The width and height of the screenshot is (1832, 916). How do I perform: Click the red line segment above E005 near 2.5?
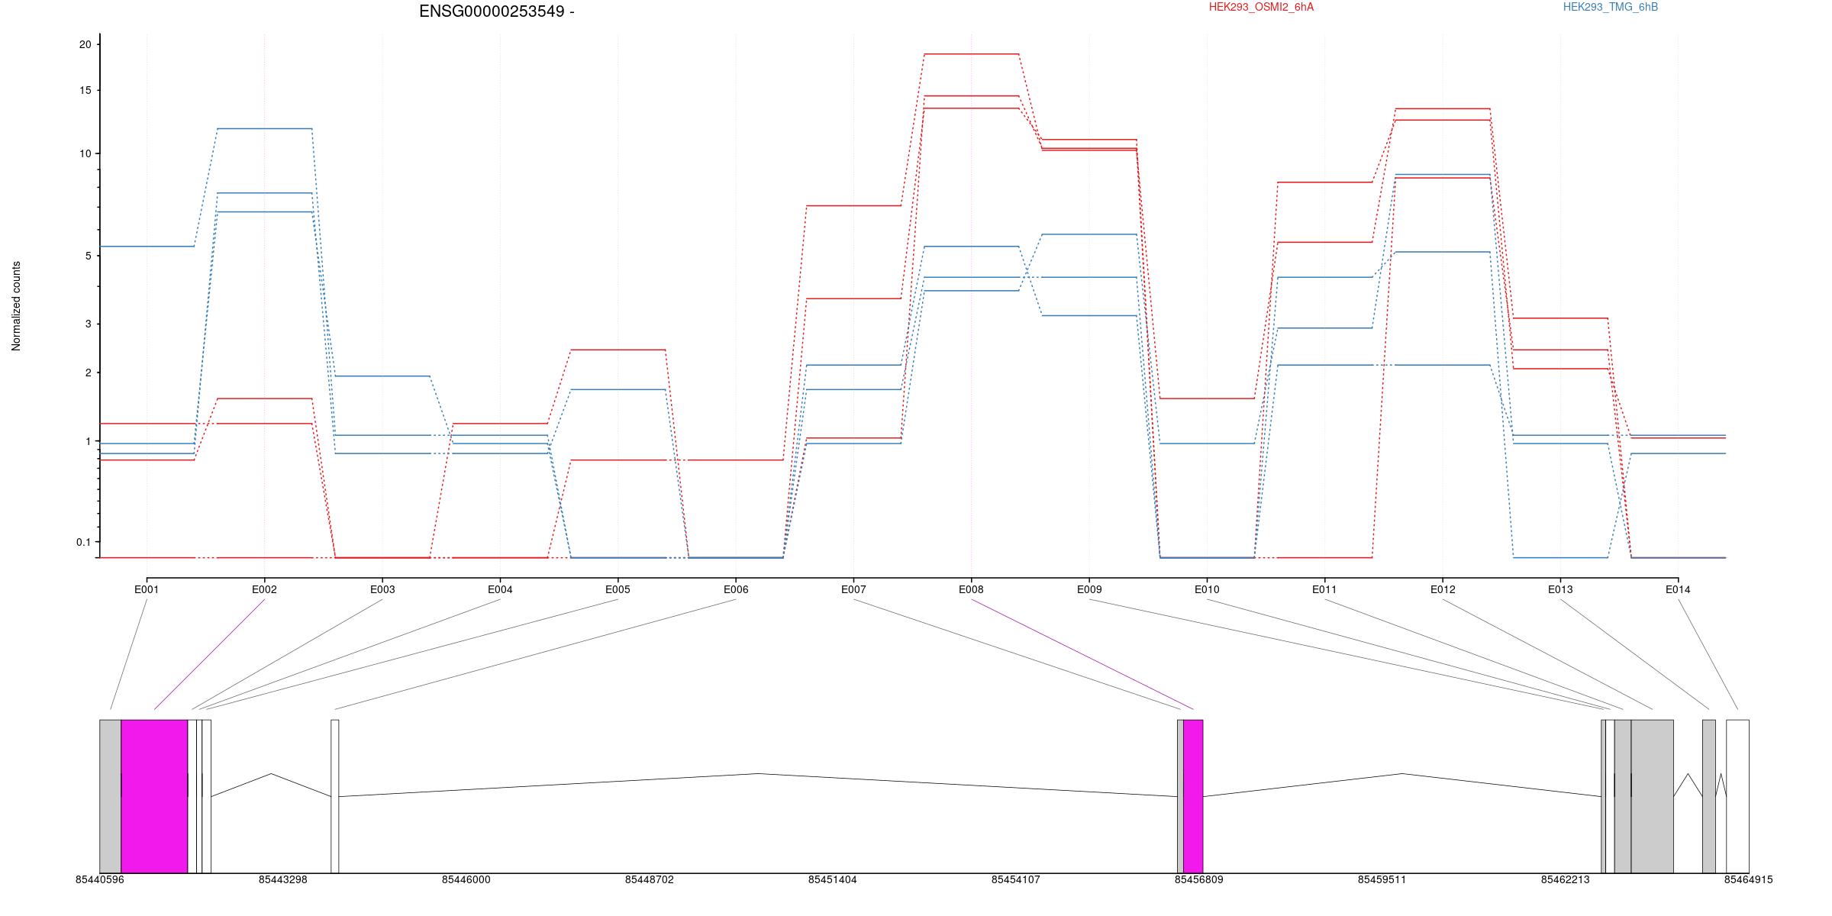618,350
